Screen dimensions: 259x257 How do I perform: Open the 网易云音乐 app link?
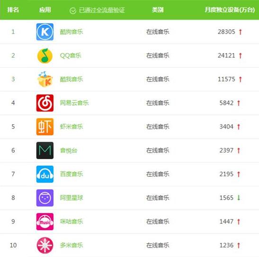tap(74, 103)
